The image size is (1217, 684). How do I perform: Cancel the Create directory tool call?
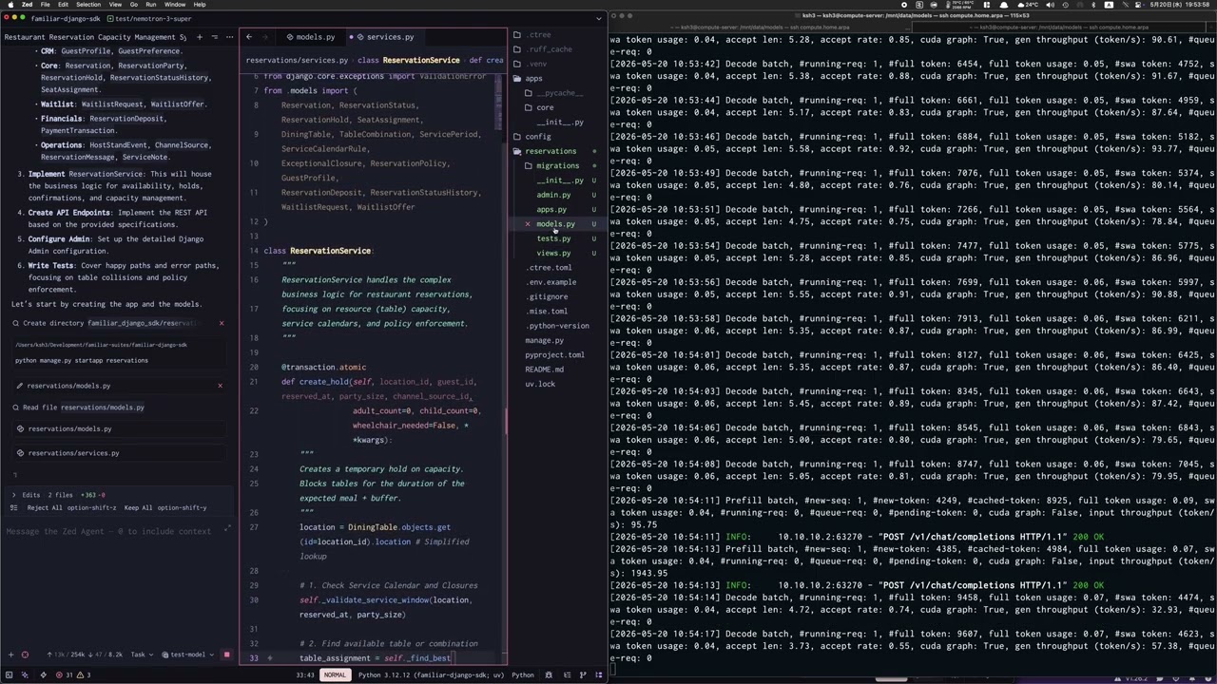pyautogui.click(x=222, y=323)
